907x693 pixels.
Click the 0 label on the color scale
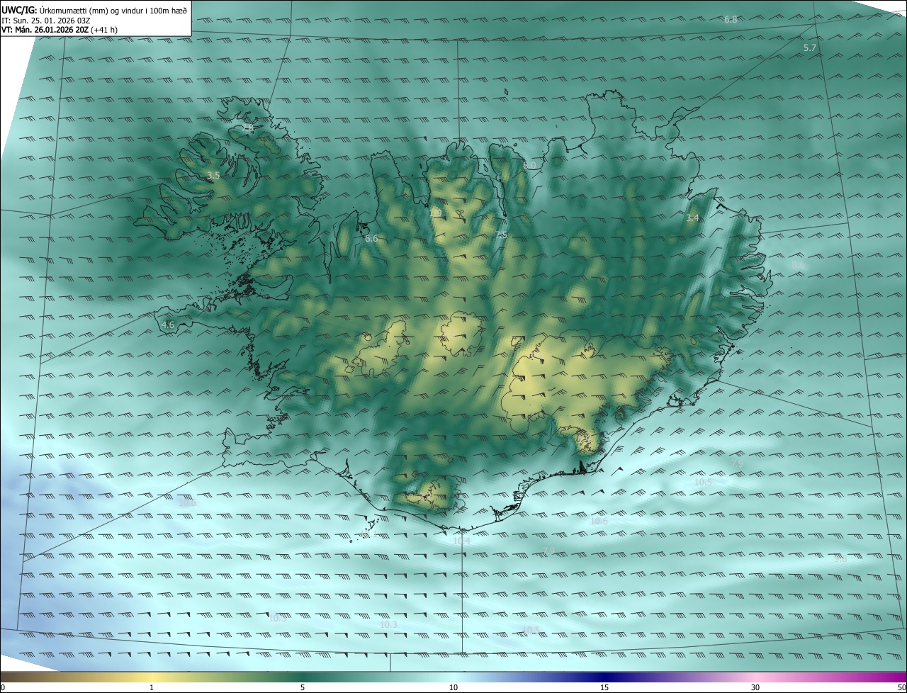click(x=3, y=687)
